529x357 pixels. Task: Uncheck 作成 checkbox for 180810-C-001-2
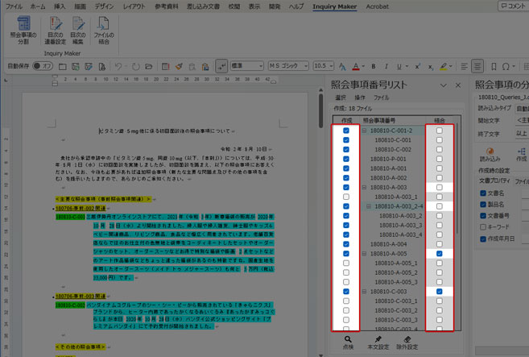coord(345,130)
